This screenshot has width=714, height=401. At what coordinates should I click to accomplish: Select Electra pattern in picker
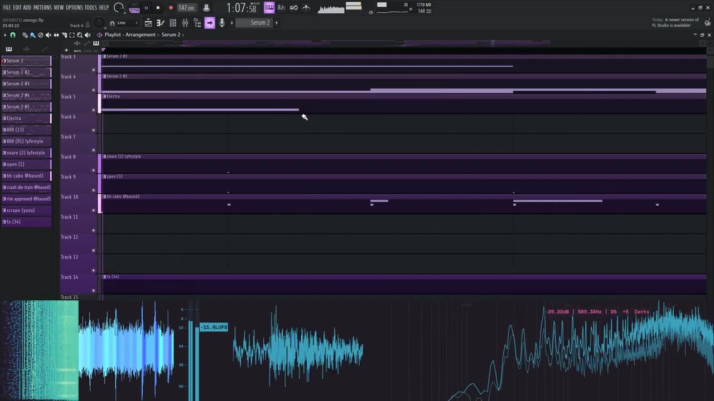click(x=26, y=118)
